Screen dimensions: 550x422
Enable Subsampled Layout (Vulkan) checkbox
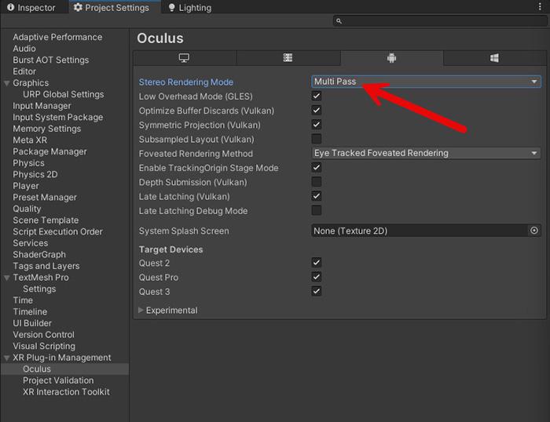pos(317,139)
